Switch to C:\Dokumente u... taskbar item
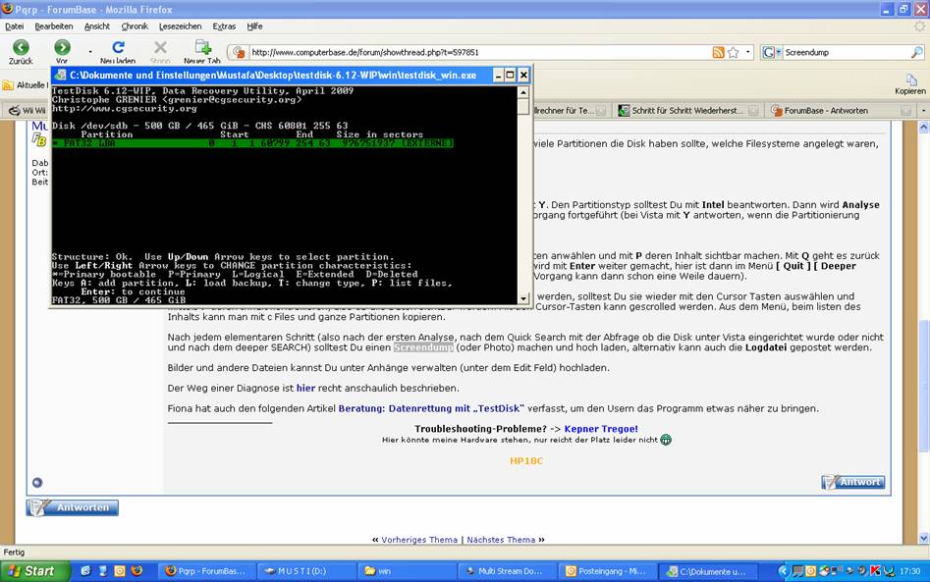Screen dimensions: 930x582 point(708,571)
